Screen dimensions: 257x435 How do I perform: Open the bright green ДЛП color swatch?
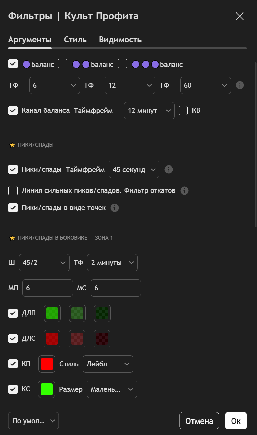point(52,313)
